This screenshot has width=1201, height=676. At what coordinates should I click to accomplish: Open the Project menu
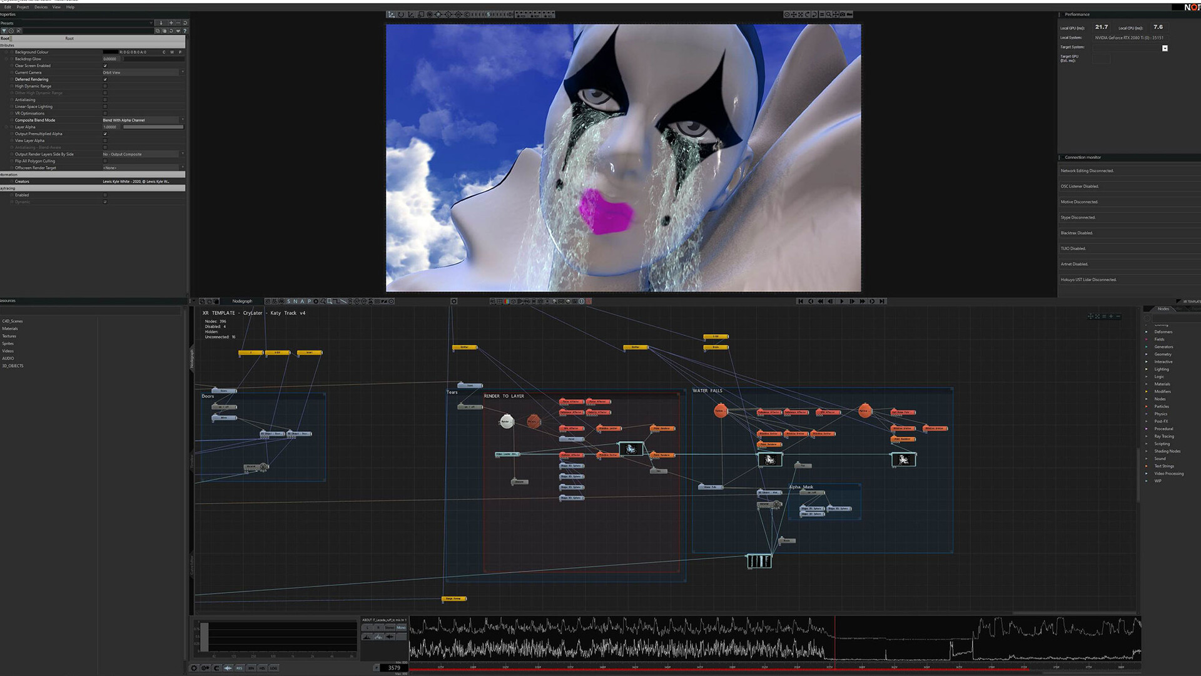23,8
